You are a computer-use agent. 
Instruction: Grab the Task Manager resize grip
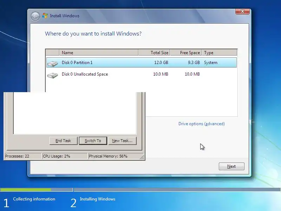point(142,157)
